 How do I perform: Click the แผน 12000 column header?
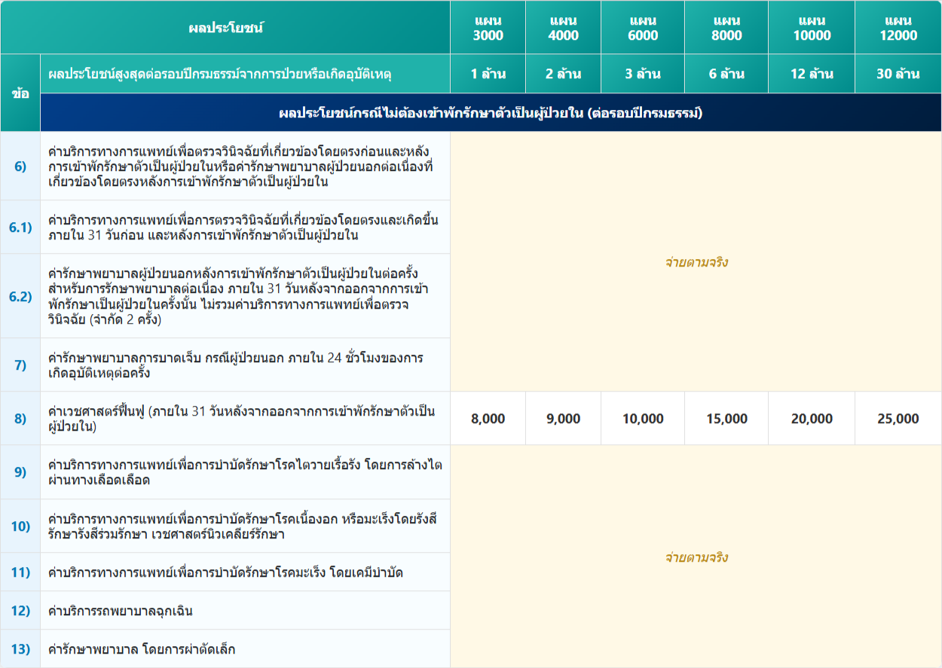898,28
